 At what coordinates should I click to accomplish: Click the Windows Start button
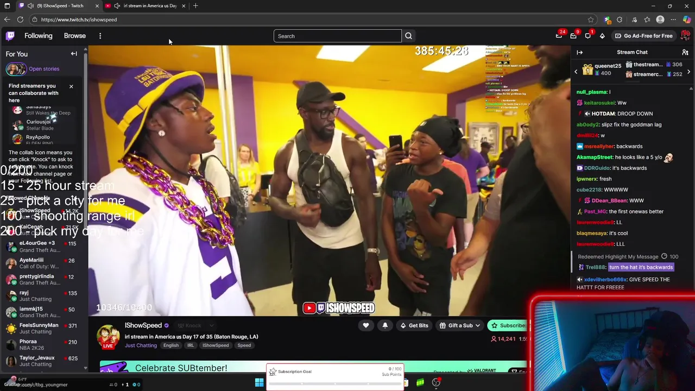[260, 382]
